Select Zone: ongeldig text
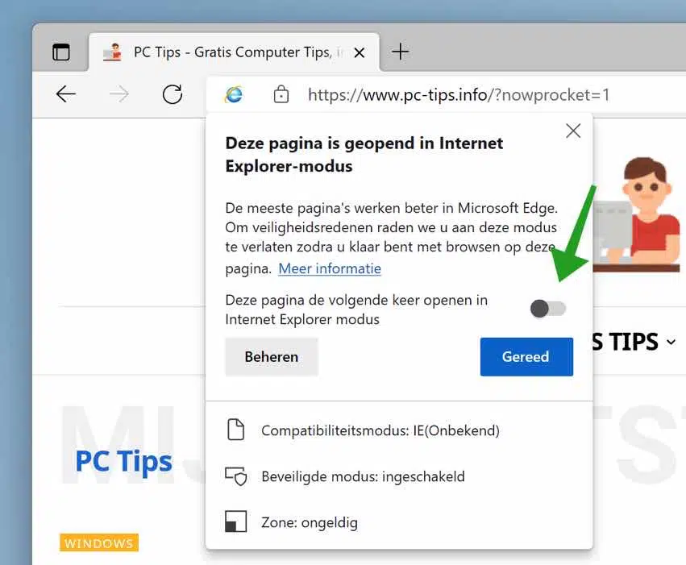Image resolution: width=686 pixels, height=565 pixels. (310, 522)
